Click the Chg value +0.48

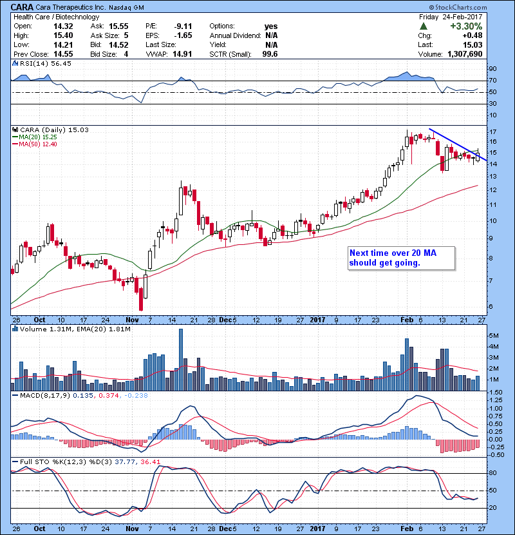pos(472,35)
